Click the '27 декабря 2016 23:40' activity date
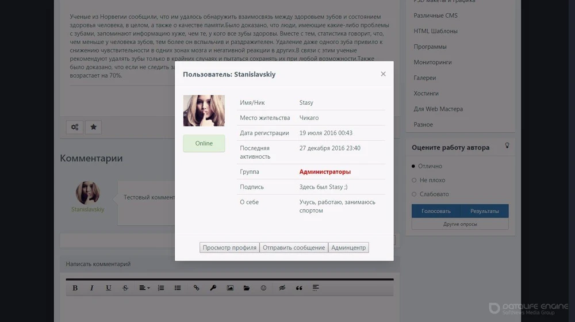 coord(329,148)
